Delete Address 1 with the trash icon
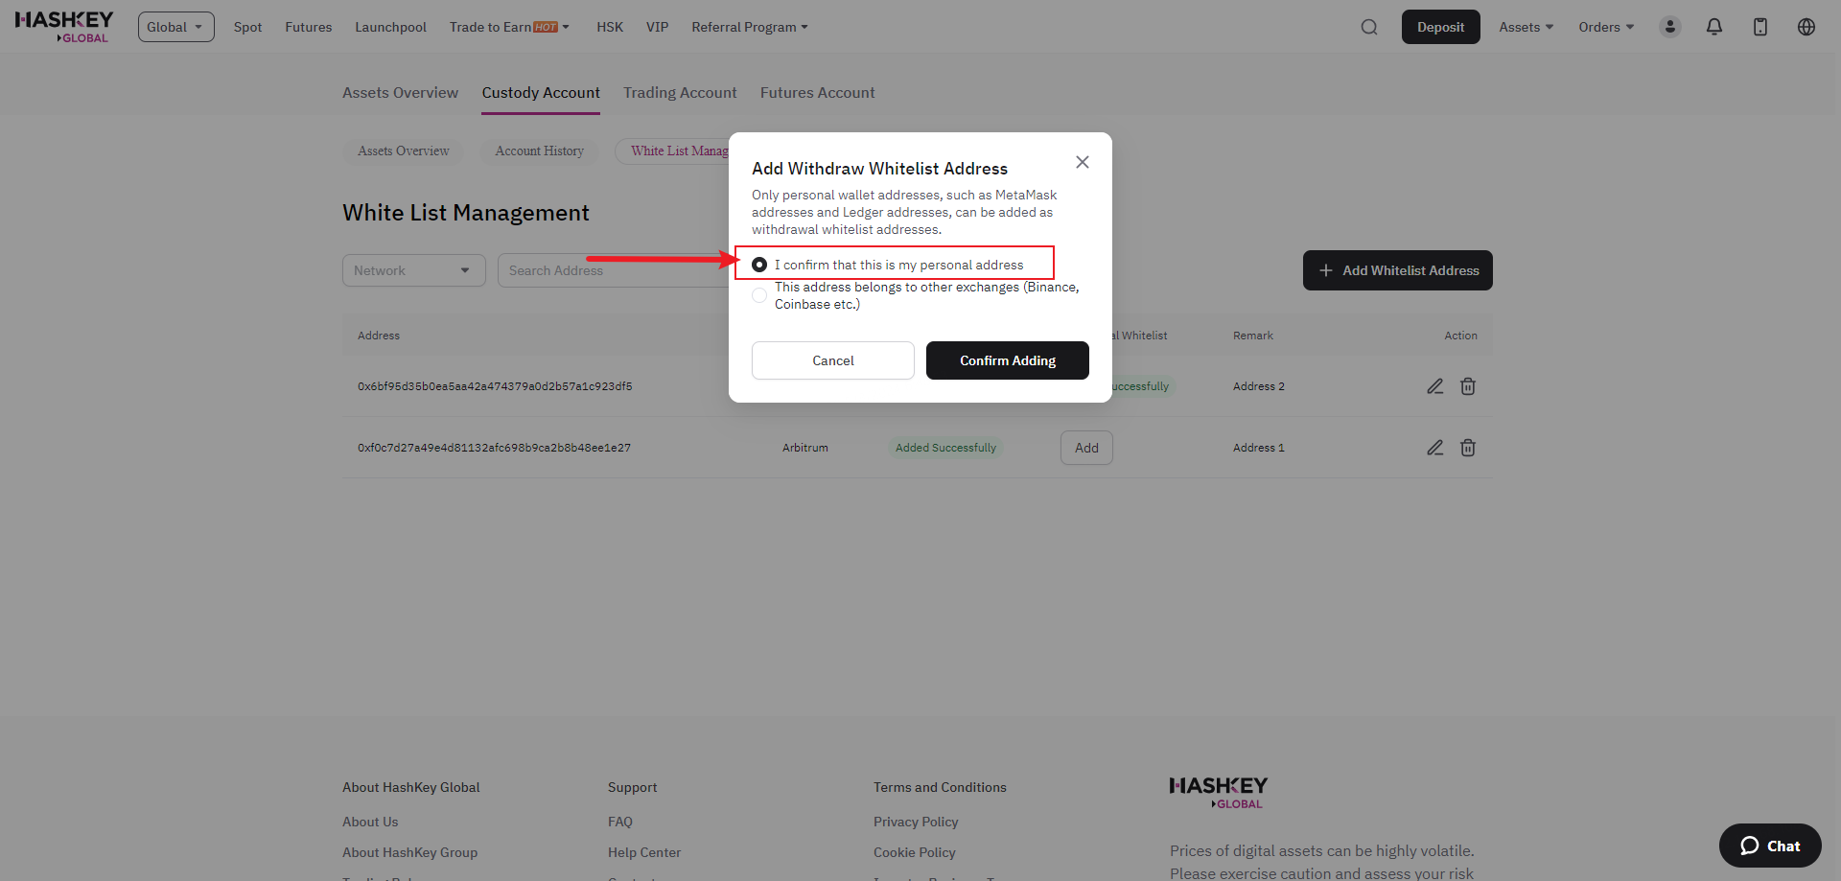 click(x=1467, y=448)
